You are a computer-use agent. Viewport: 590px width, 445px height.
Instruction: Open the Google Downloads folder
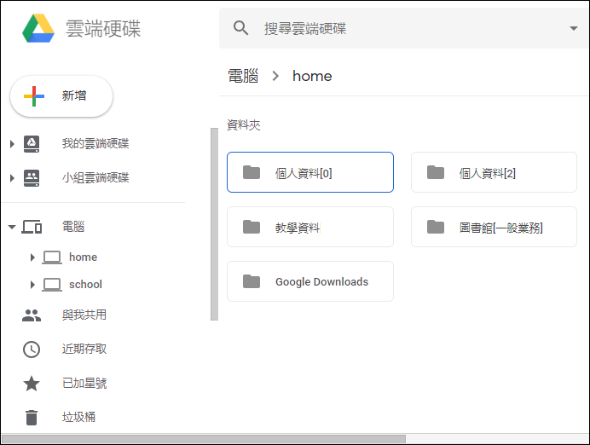[x=310, y=281]
